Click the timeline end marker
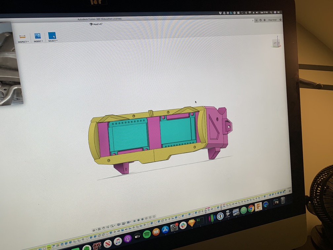 tap(285, 191)
